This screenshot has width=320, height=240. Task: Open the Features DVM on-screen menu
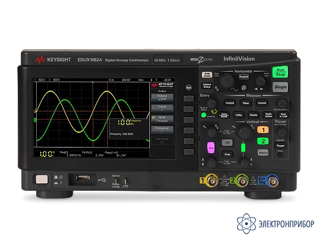[162, 98]
